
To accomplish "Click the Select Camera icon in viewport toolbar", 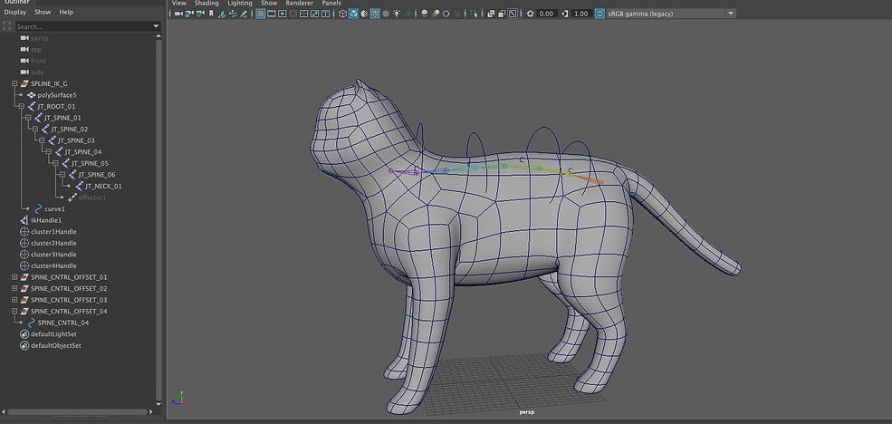I will [x=178, y=14].
